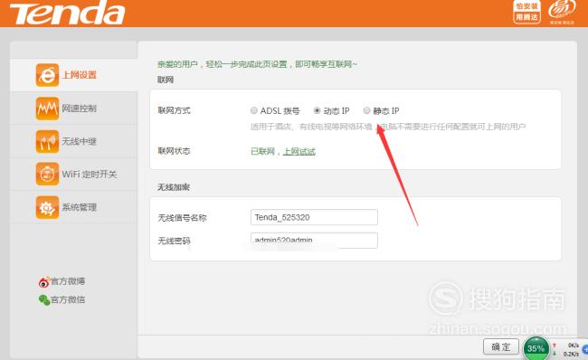The height and width of the screenshot is (360, 588).
Task: Click the green 35% circle widget
Action: [536, 348]
